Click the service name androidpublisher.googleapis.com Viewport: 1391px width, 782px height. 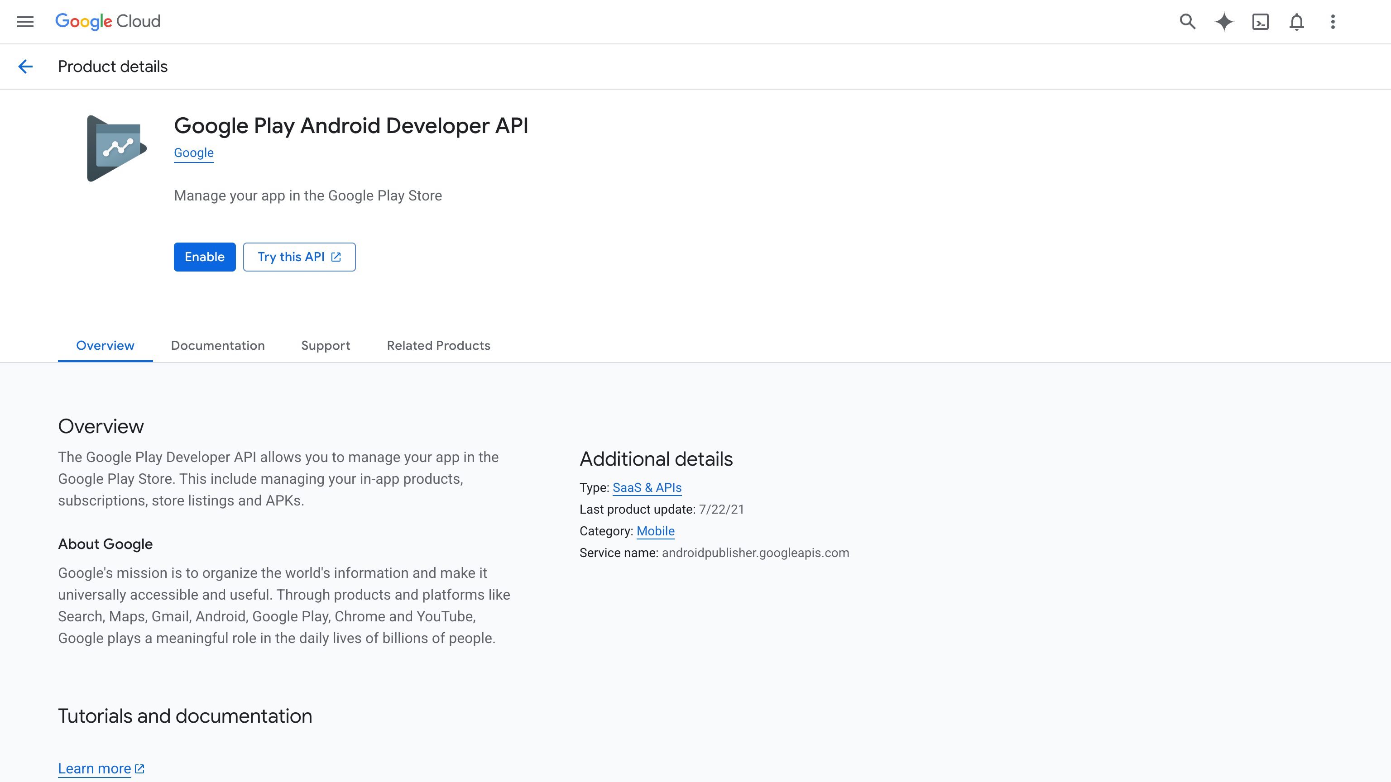pos(755,553)
